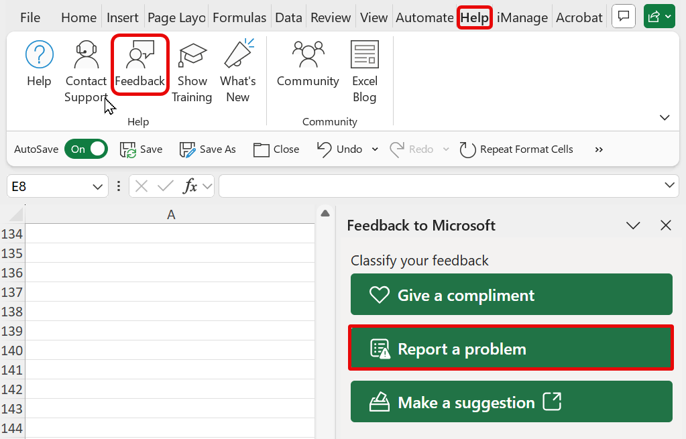The image size is (686, 439).
Task: Expand the Name Box dropdown
Action: click(97, 186)
